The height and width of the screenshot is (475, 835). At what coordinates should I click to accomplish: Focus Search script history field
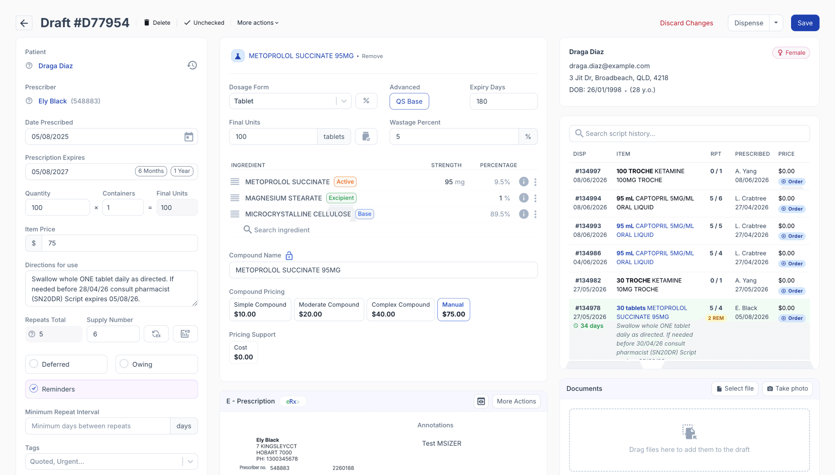689,133
